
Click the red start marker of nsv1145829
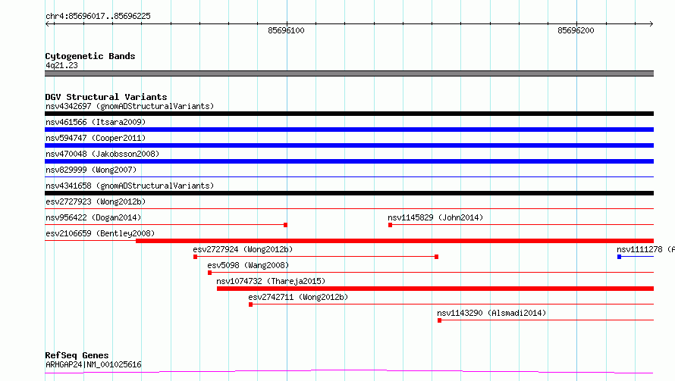tap(390, 225)
